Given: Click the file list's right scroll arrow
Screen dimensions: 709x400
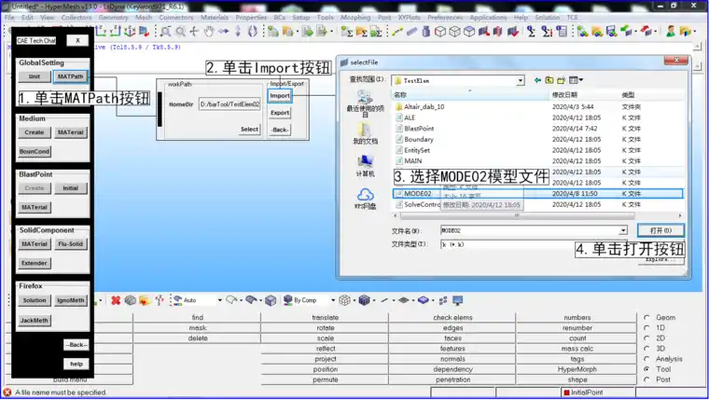Looking at the screenshot, I should (679, 215).
